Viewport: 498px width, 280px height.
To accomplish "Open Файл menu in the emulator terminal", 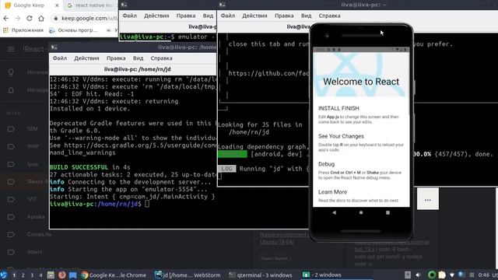I will click(130, 16).
